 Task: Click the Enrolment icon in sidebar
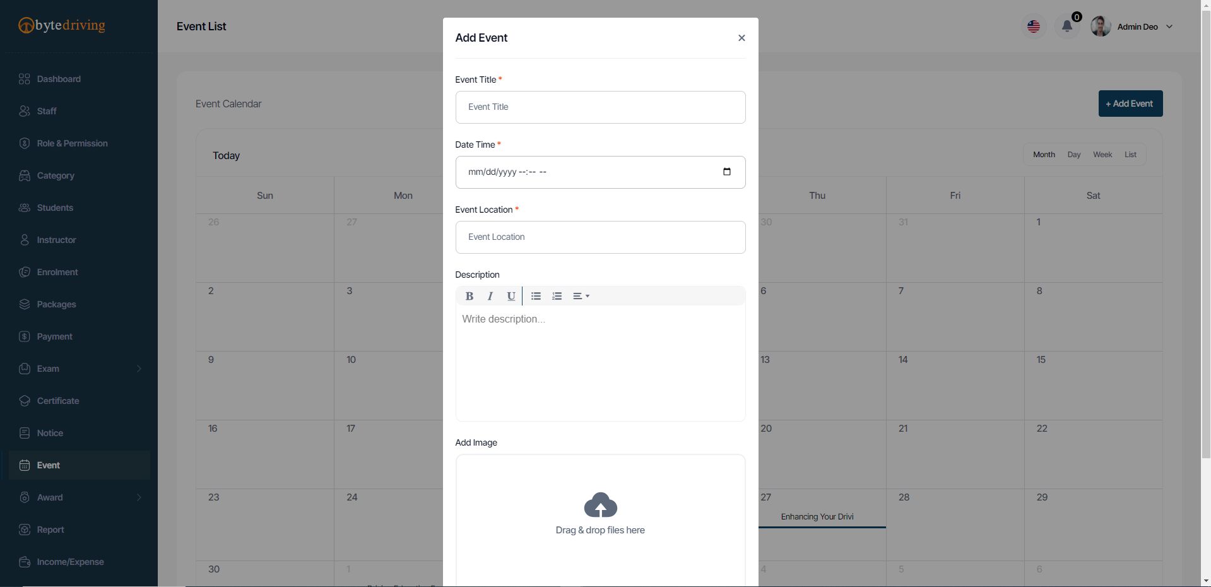pyautogui.click(x=25, y=272)
